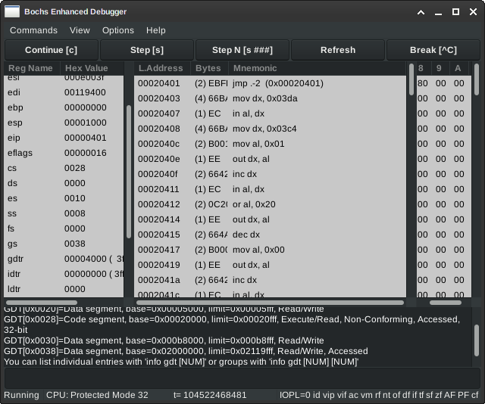
Task: Click the GDT[0x0038] Data segment output line
Action: [186, 351]
